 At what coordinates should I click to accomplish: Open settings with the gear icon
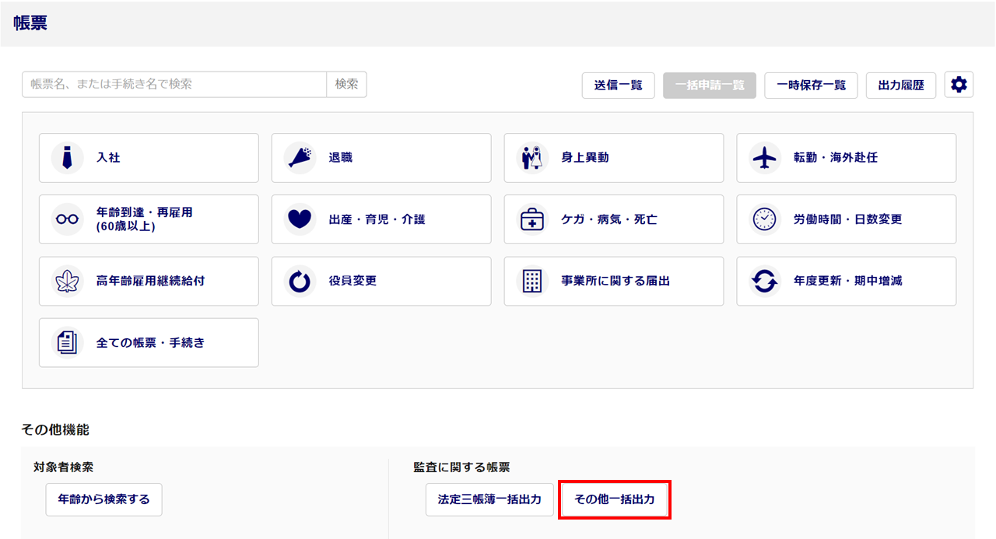pos(959,85)
